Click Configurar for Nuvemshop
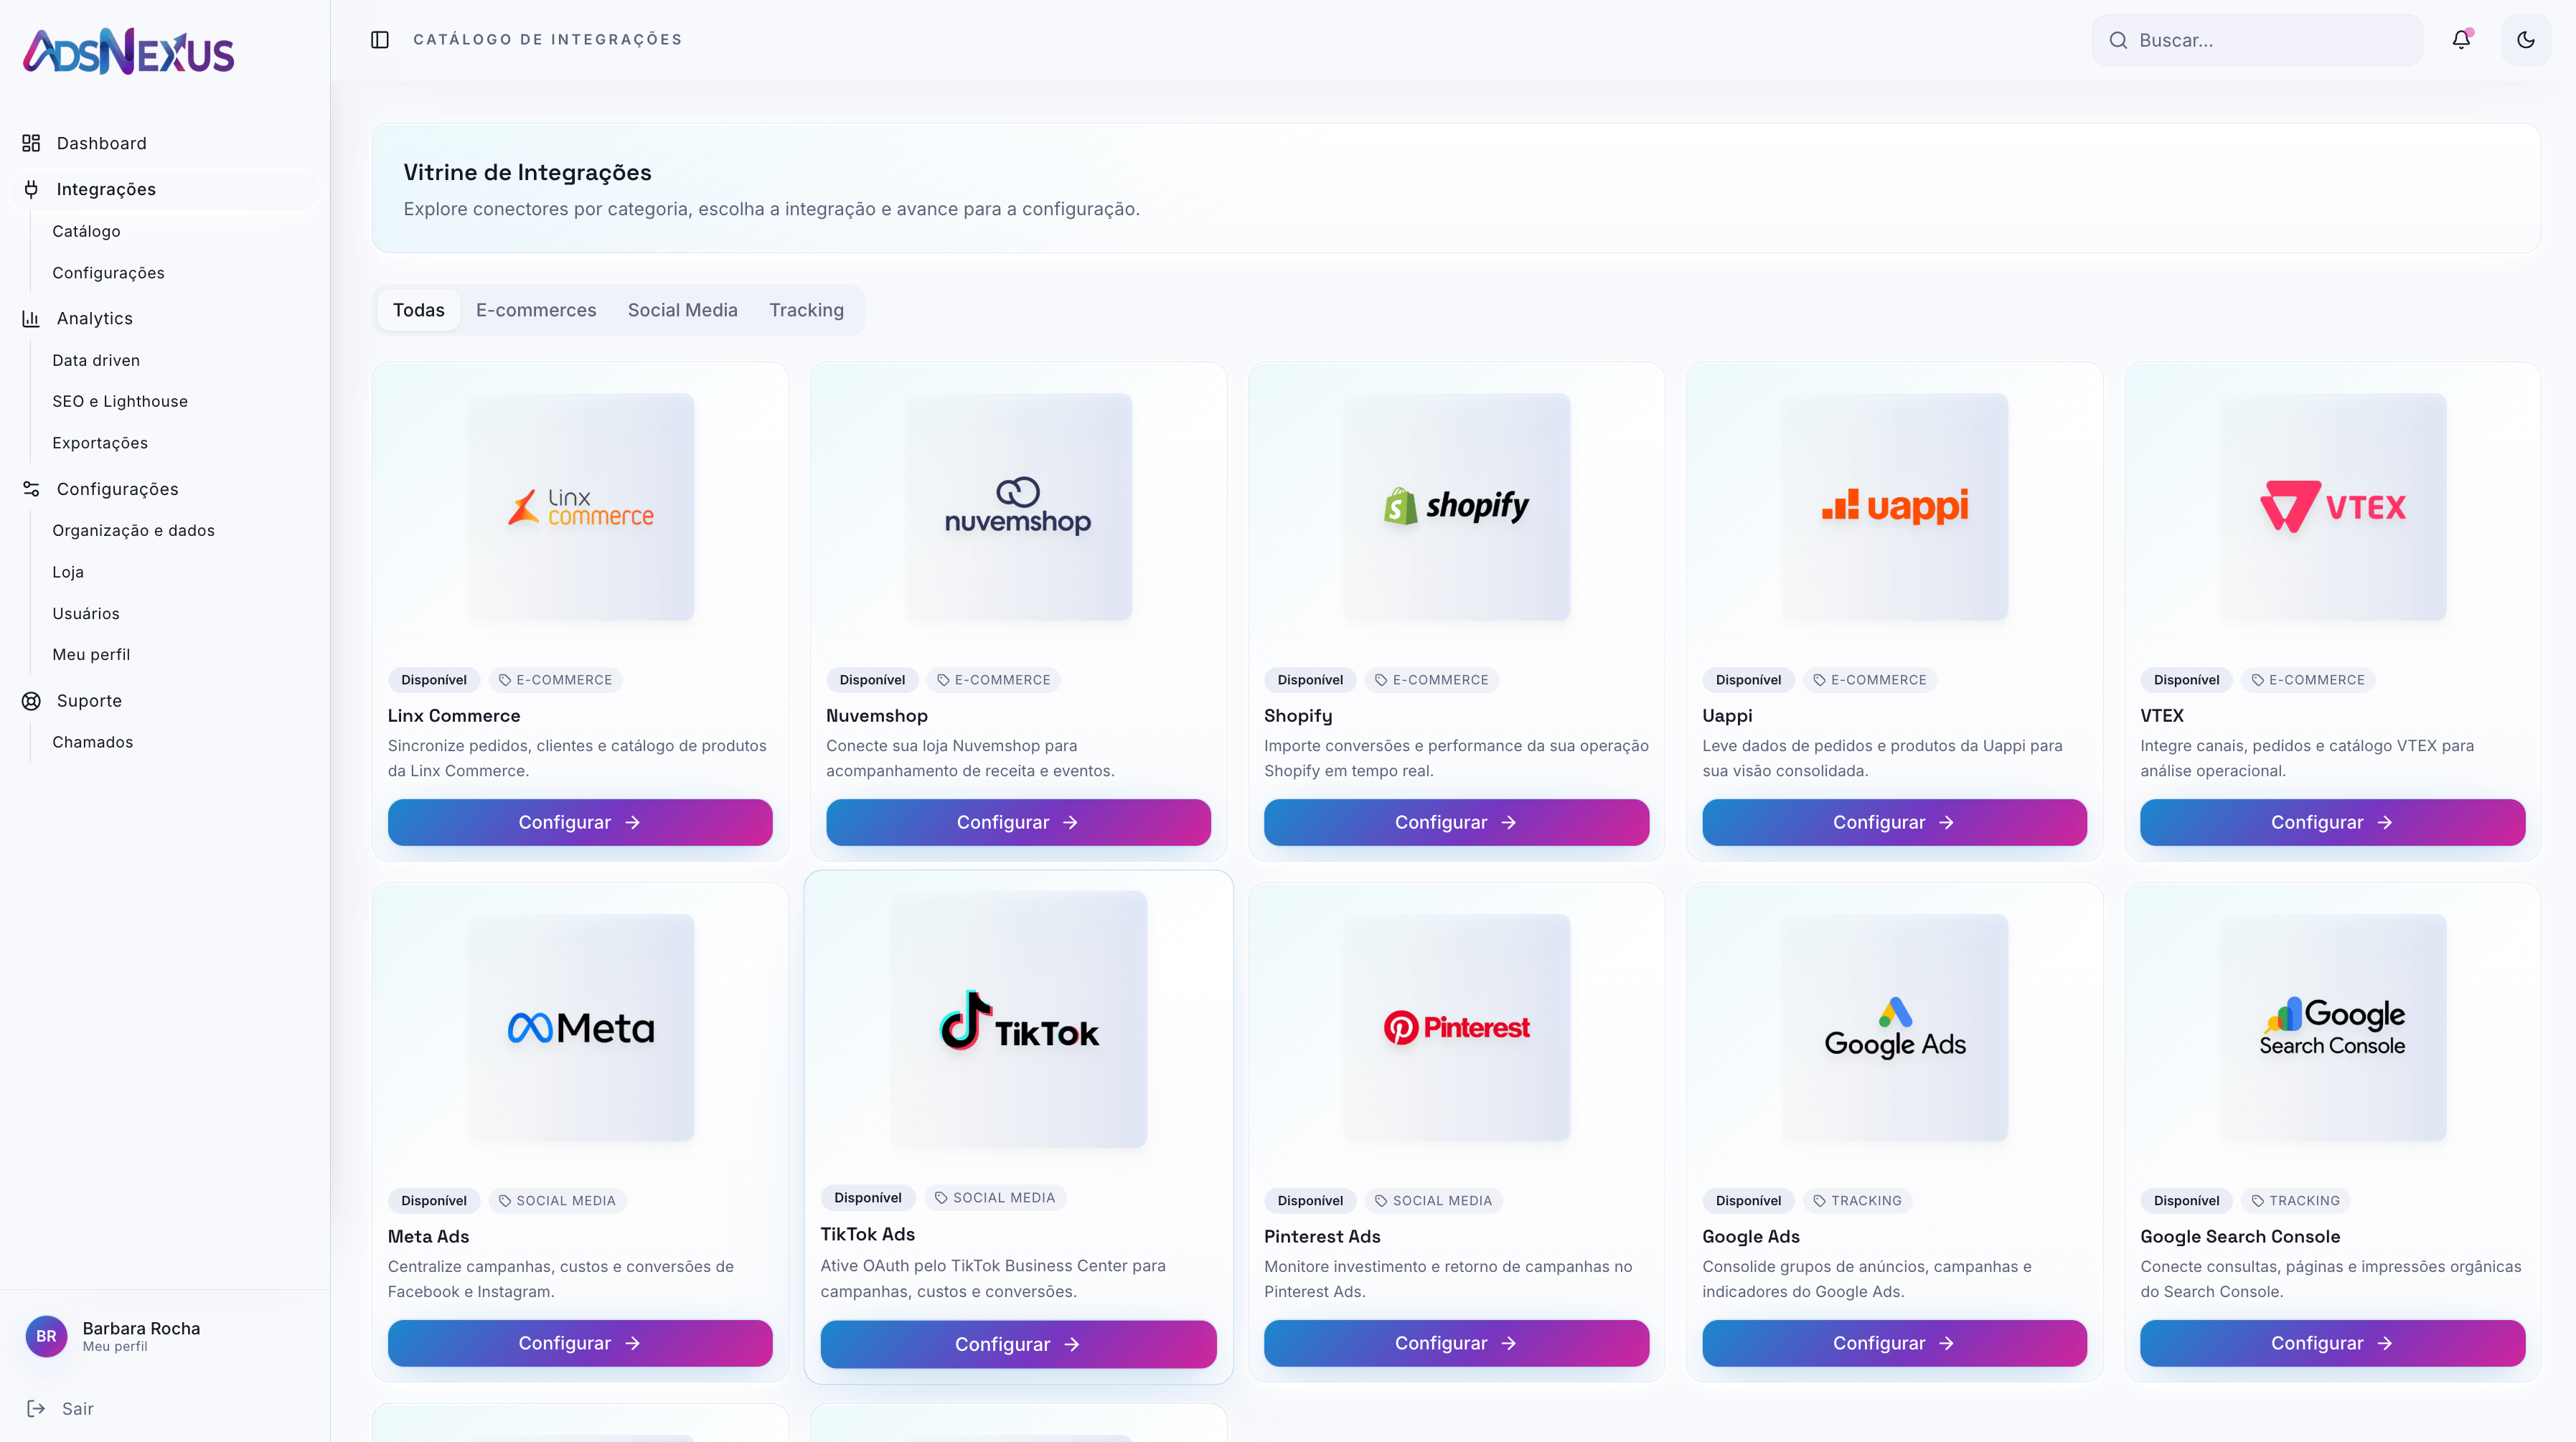Viewport: 2576px width, 1442px height. coord(1018,823)
